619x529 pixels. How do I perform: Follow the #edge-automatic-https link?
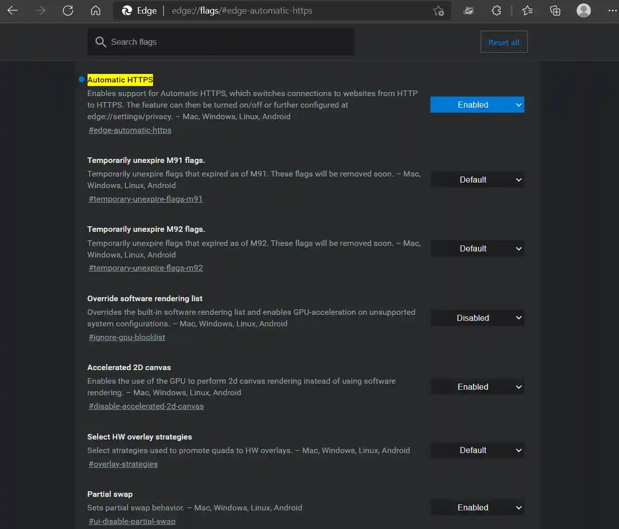tap(129, 130)
